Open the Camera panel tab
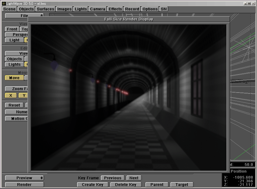 pos(98,9)
